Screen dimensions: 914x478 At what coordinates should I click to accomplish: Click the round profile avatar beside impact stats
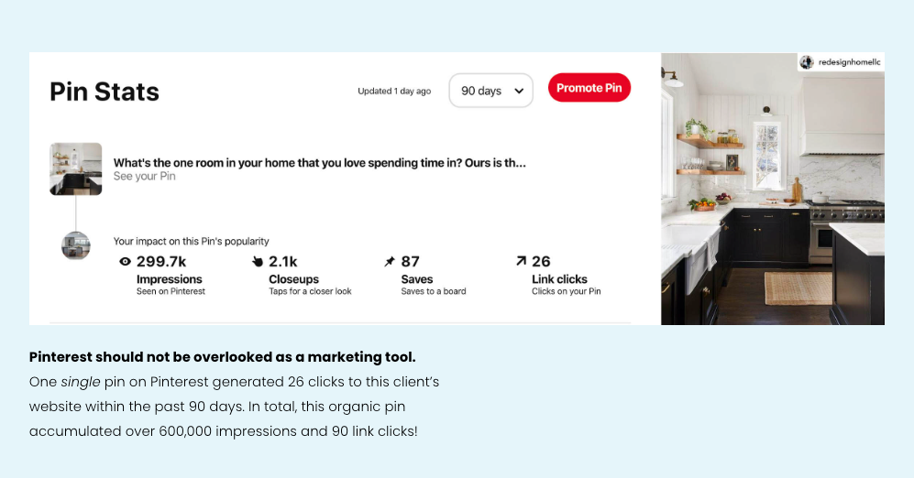point(75,245)
